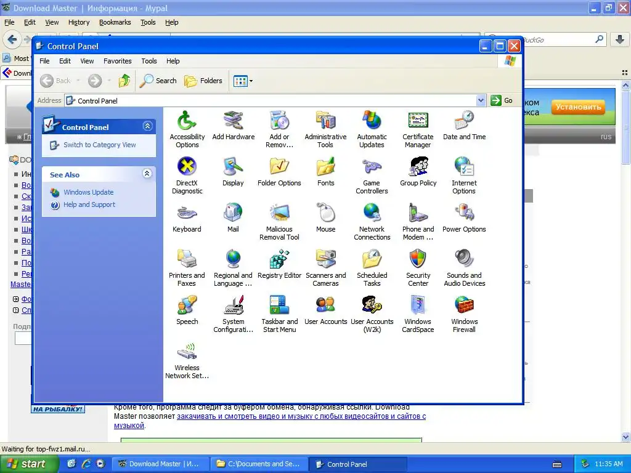Switch to Download Master taskbar item
This screenshot has height=473, width=631.
coord(160,464)
